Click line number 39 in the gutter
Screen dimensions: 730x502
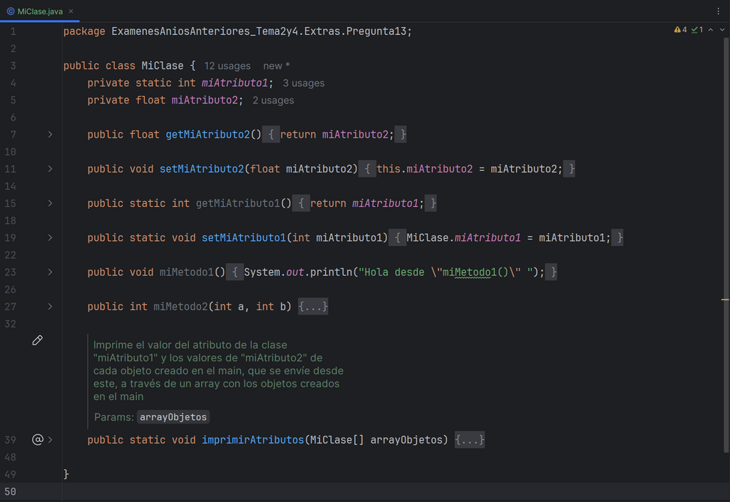click(10, 440)
